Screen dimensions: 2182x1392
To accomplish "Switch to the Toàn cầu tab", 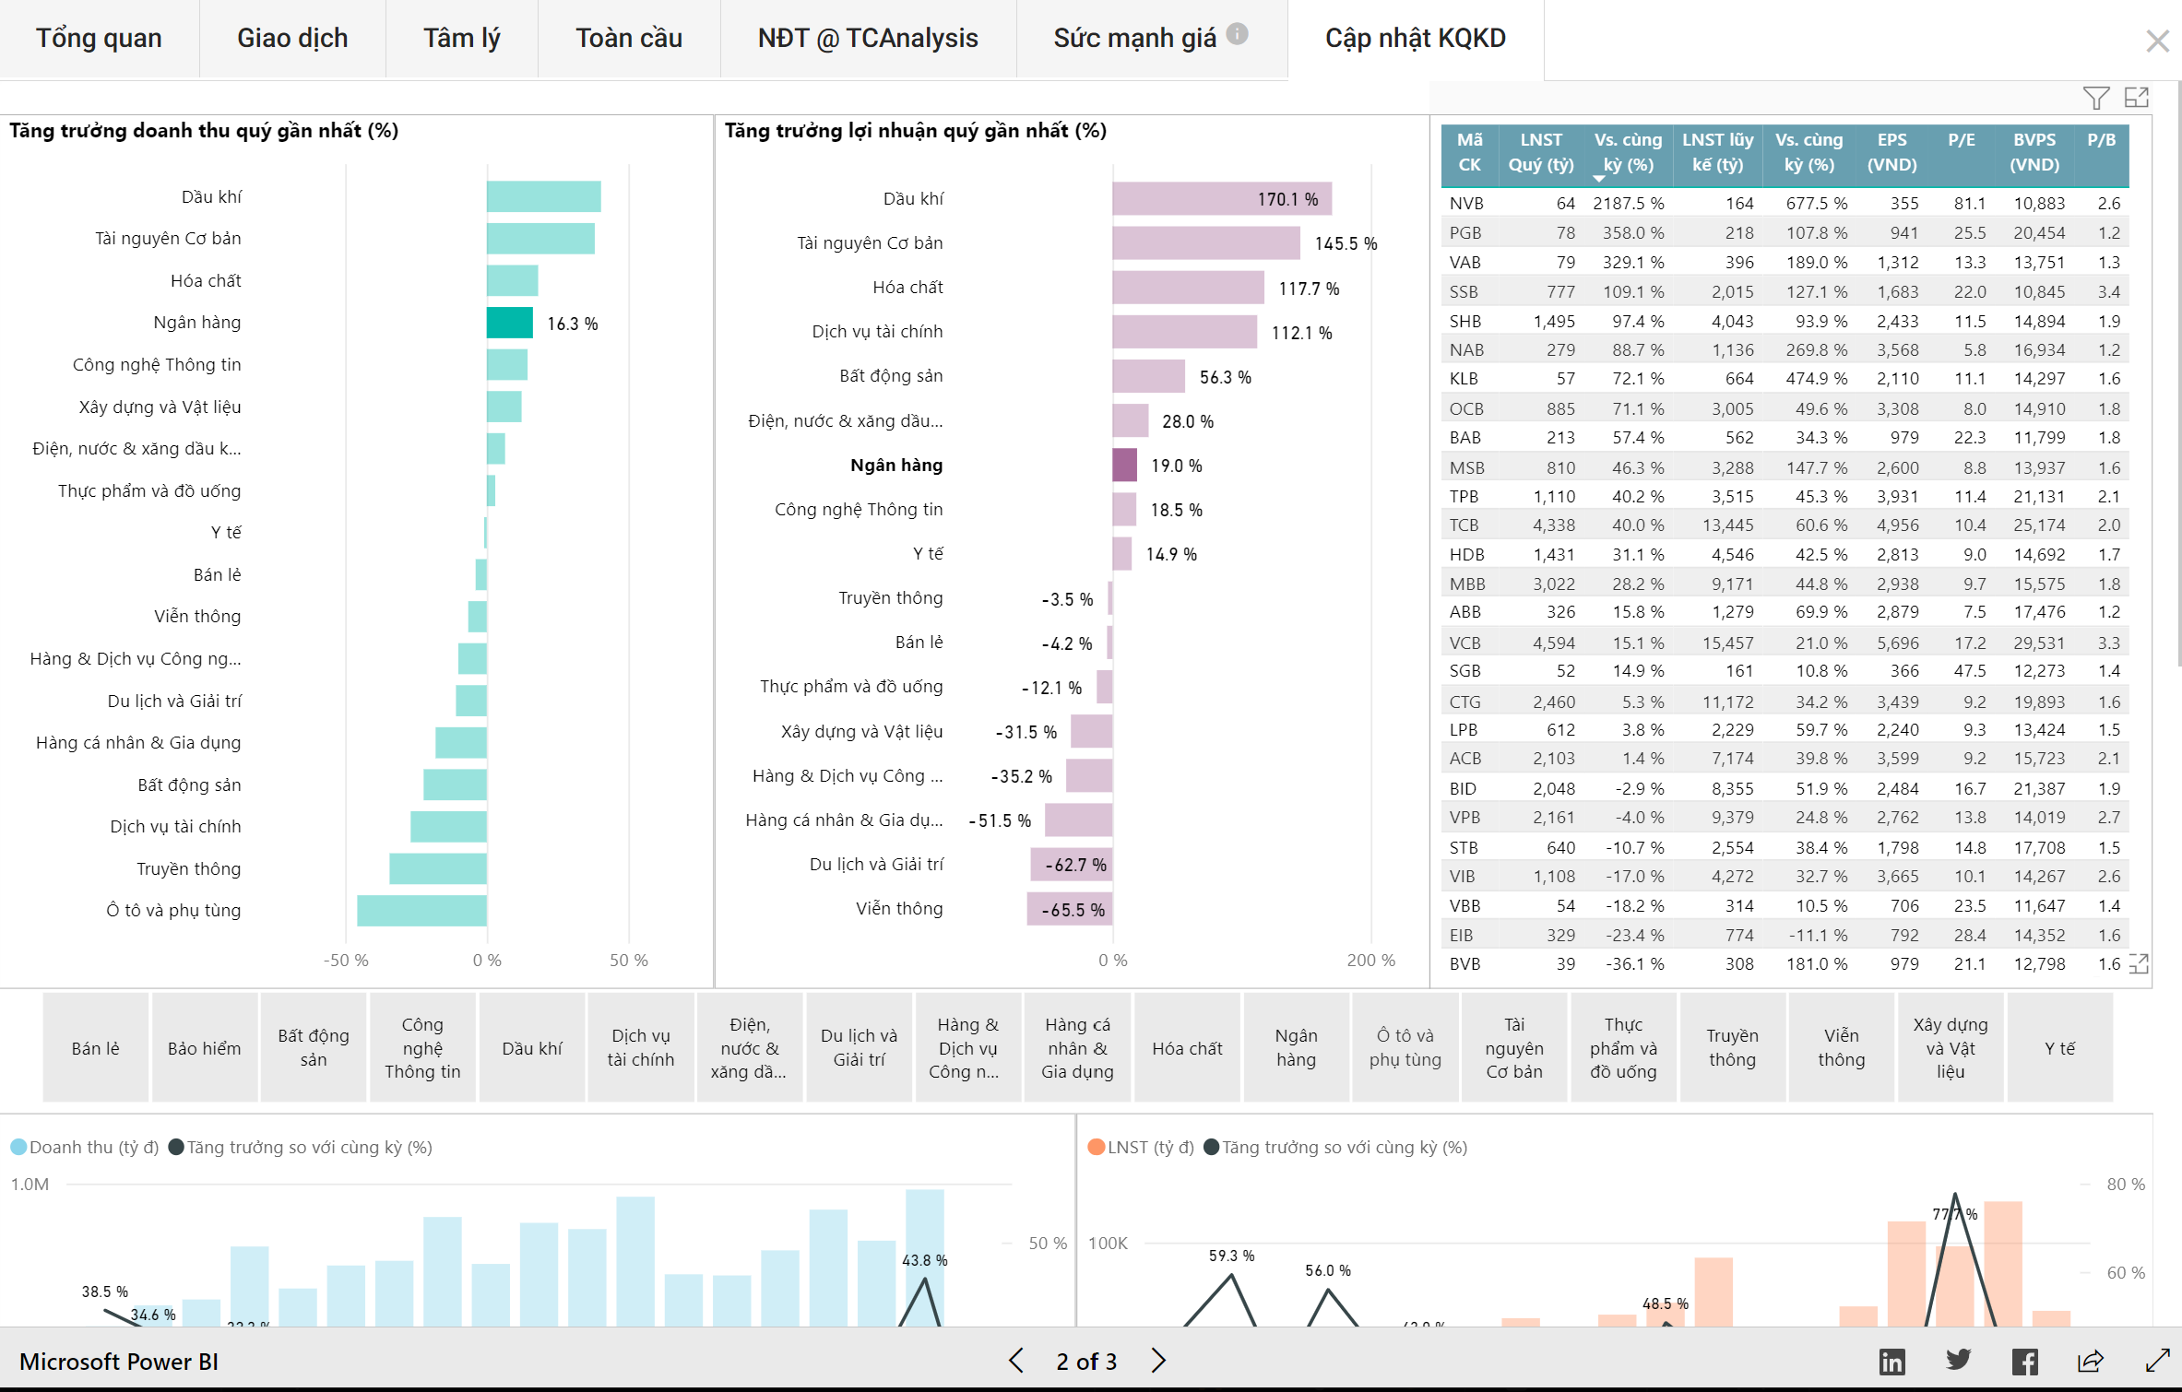I will click(629, 39).
